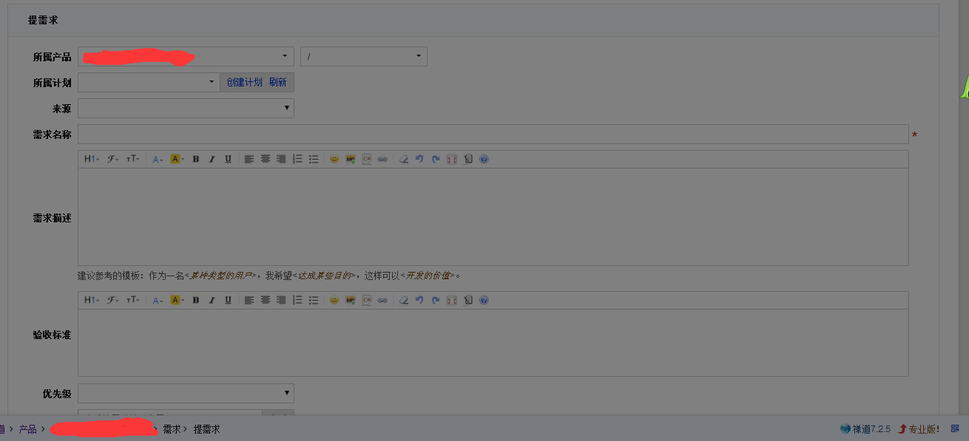Toggle italic in 需求描述 editor
This screenshot has width=969, height=441.
click(x=212, y=159)
